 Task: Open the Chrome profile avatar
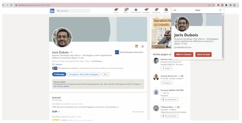[x=234, y=5]
